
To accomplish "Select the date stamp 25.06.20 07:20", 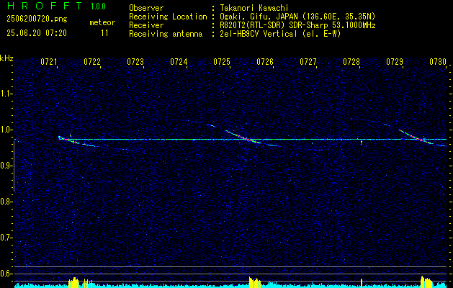I will (37, 33).
